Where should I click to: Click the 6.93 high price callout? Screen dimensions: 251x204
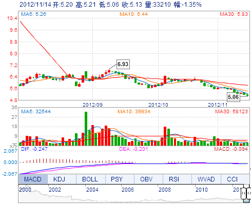pos(123,64)
